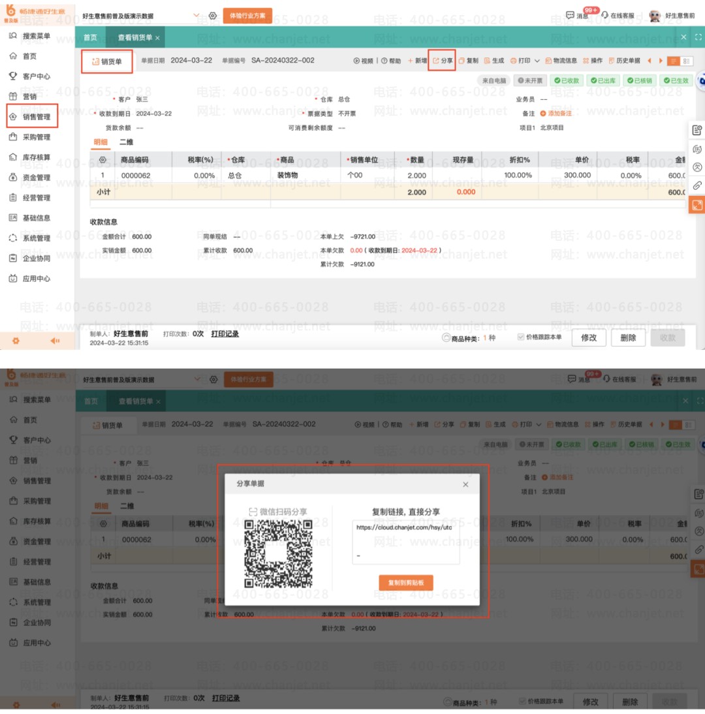In the upper screenshot, click the 体验行业方案 button
705x714 pixels.
tap(247, 16)
